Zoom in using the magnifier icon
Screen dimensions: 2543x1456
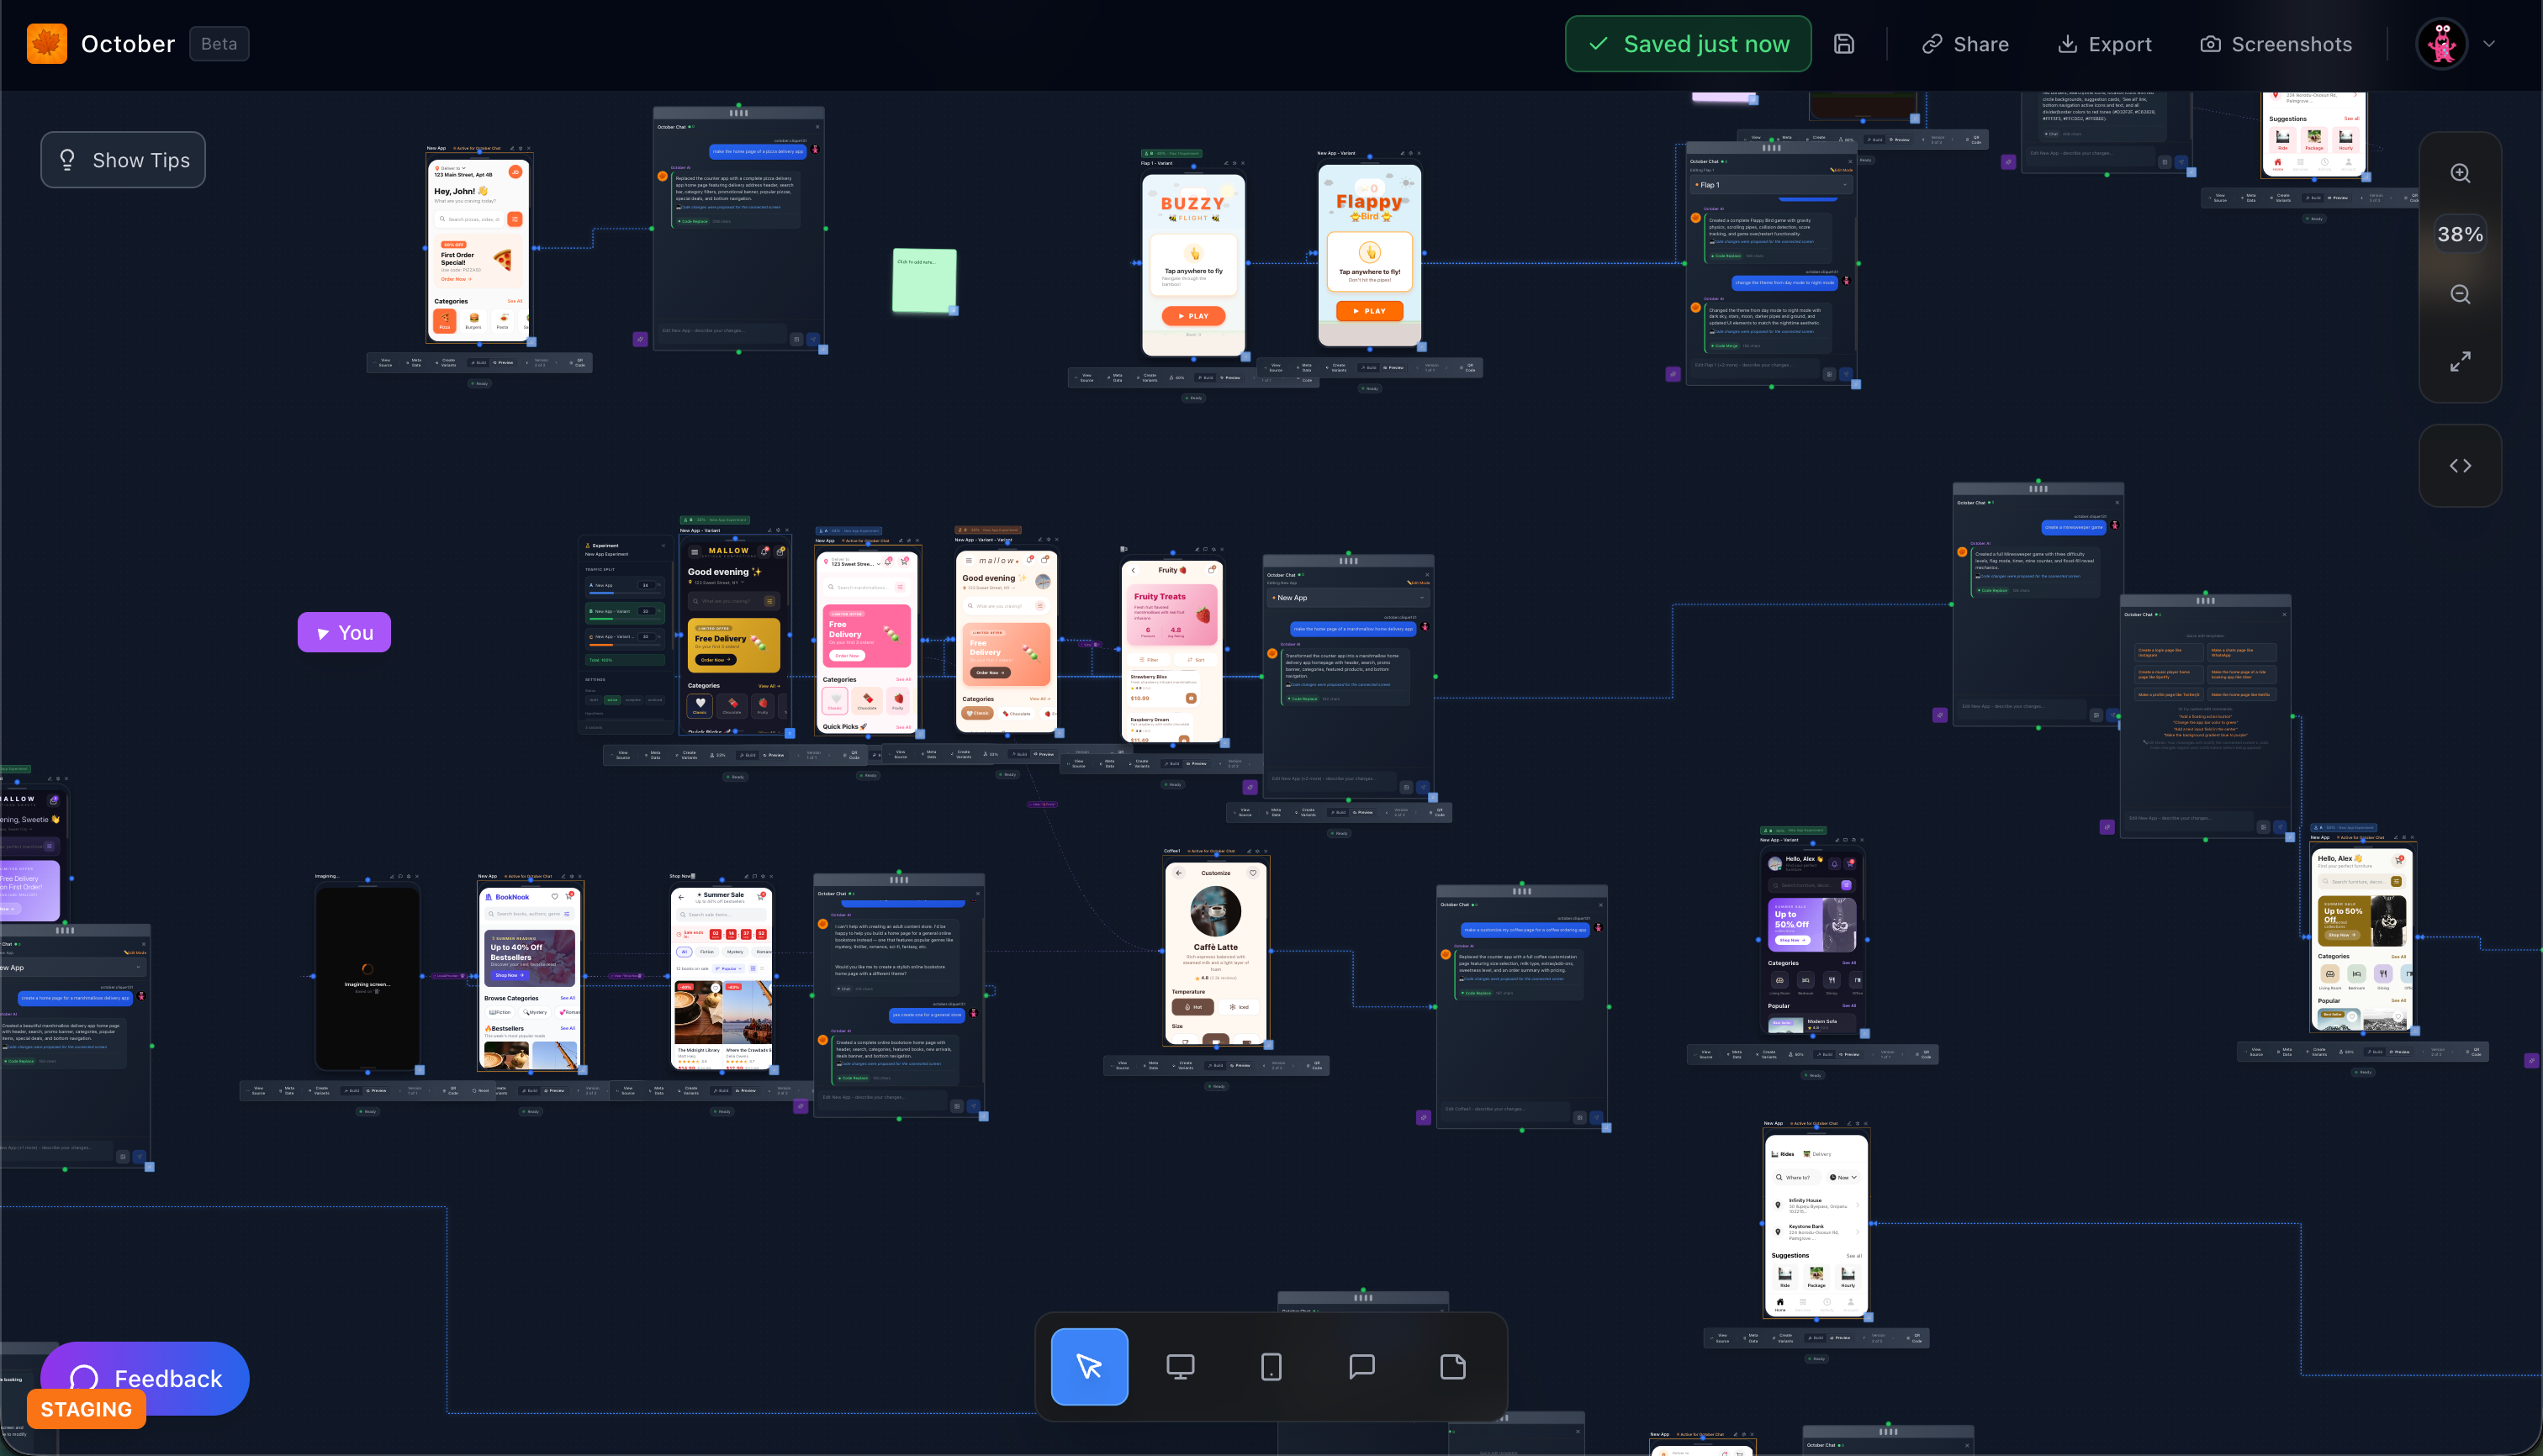tap(2460, 173)
